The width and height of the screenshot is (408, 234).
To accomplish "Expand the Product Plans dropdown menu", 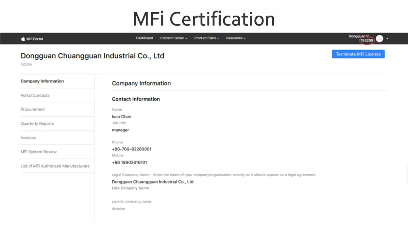I will point(206,38).
